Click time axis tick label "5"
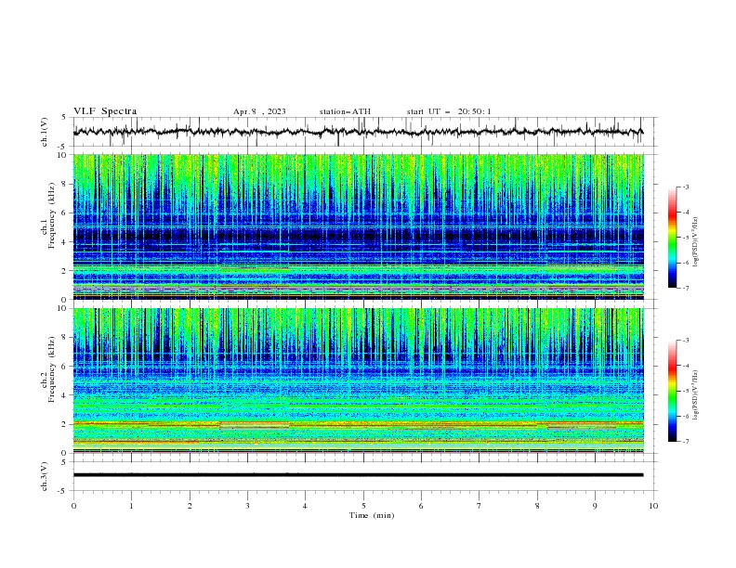This screenshot has width=736, height=568. coord(363,506)
